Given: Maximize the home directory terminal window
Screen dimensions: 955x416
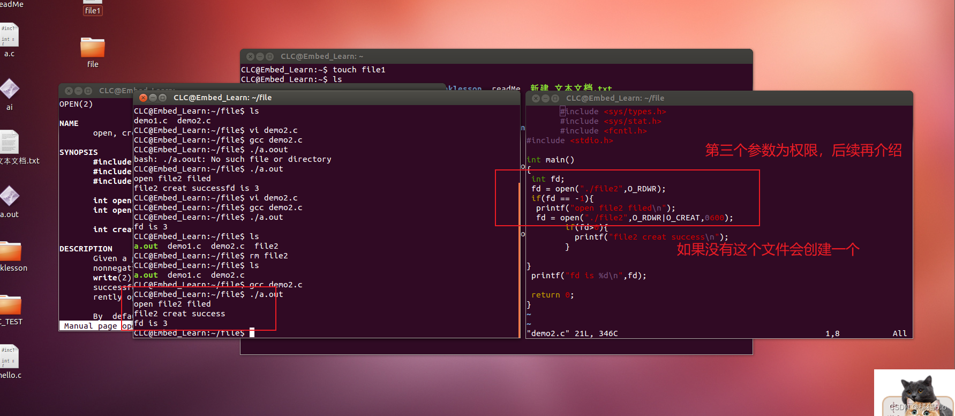Looking at the screenshot, I should click(x=269, y=56).
